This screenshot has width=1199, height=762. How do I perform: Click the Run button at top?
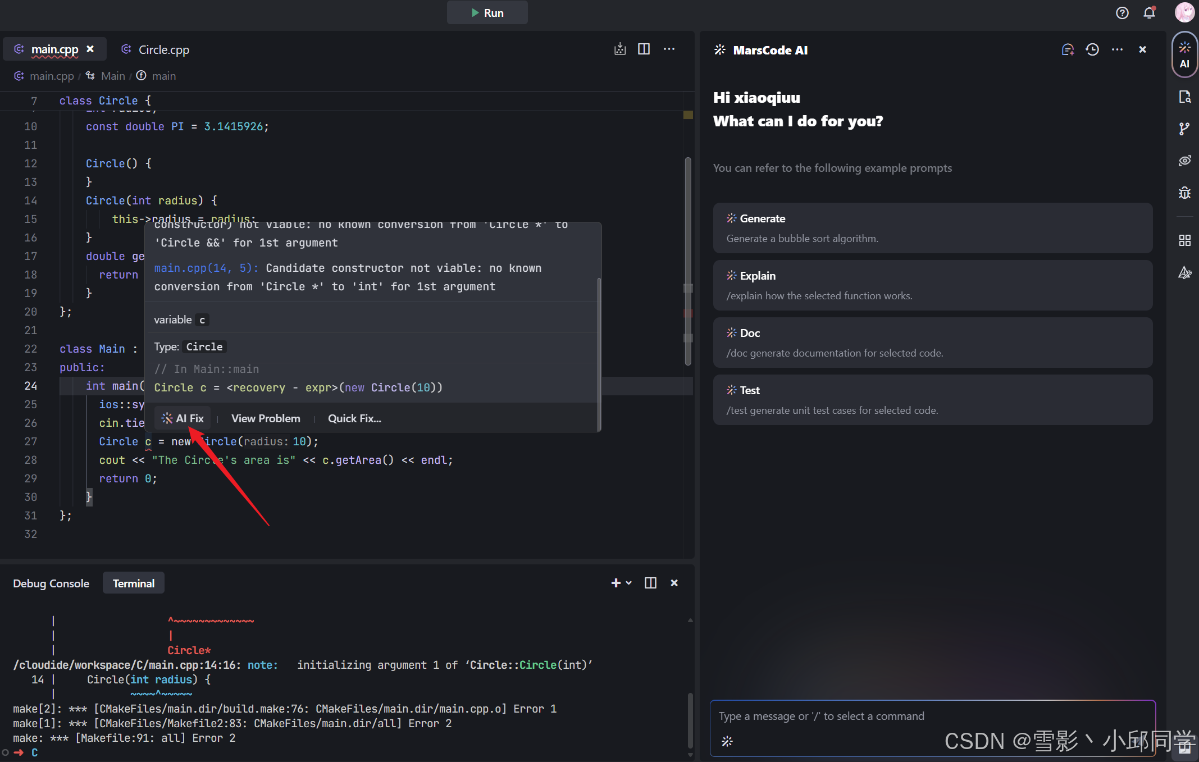tap(487, 13)
